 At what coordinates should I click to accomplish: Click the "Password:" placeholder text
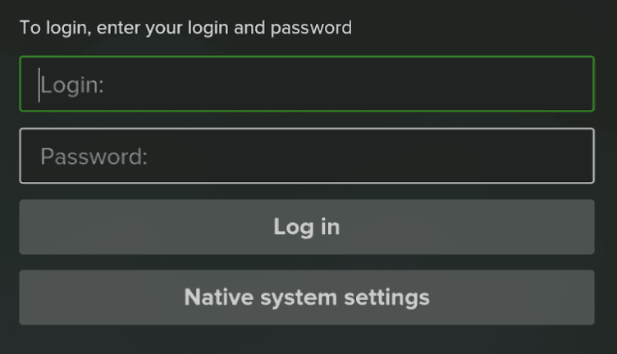(x=94, y=157)
